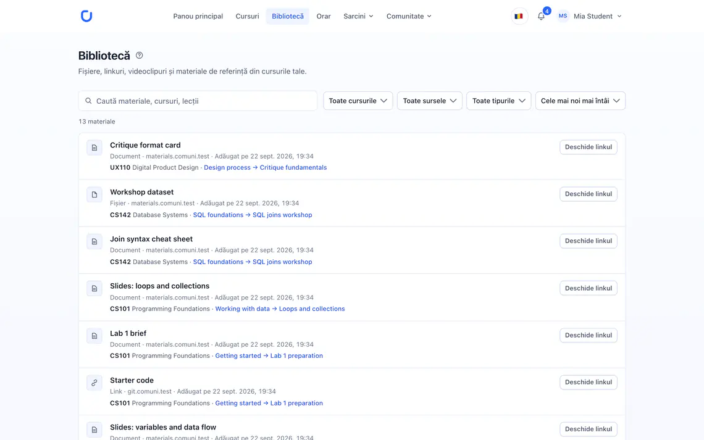Click the site logo in the header
Image resolution: width=704 pixels, height=440 pixels.
[x=86, y=16]
